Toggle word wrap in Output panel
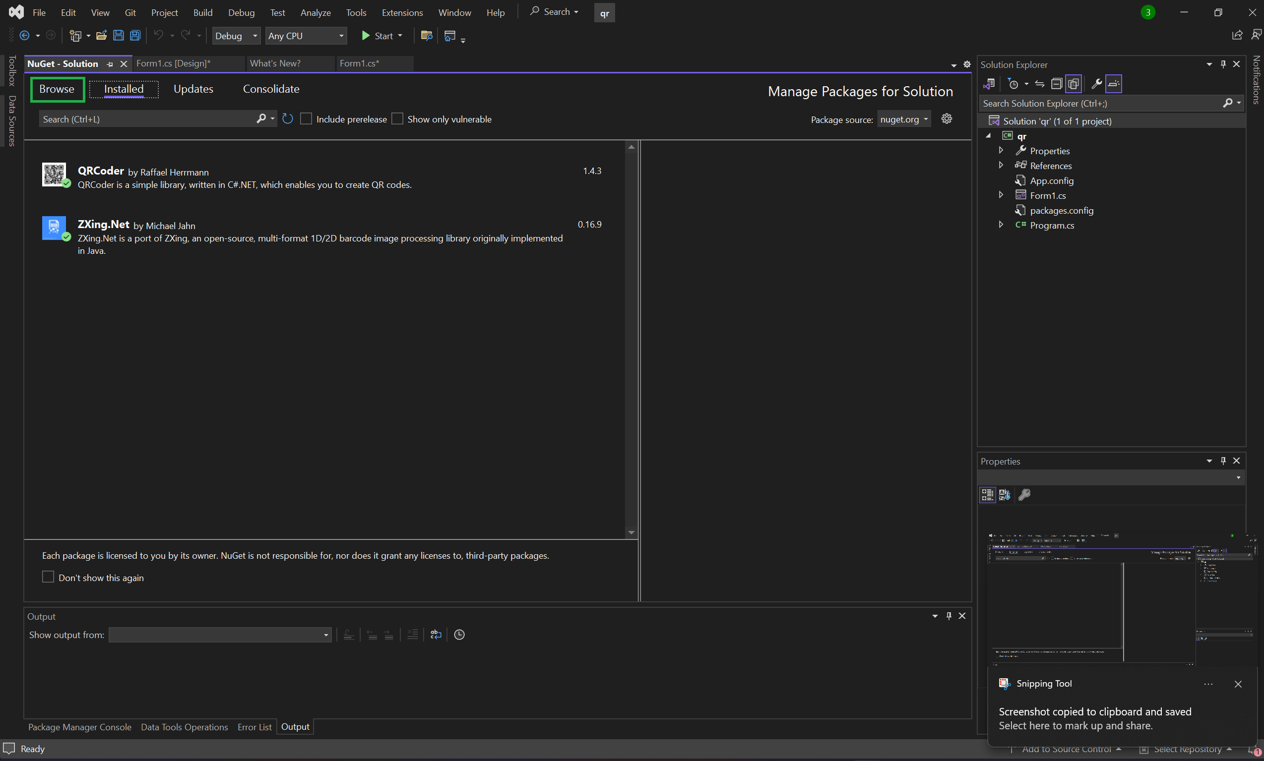1264x761 pixels. [436, 635]
